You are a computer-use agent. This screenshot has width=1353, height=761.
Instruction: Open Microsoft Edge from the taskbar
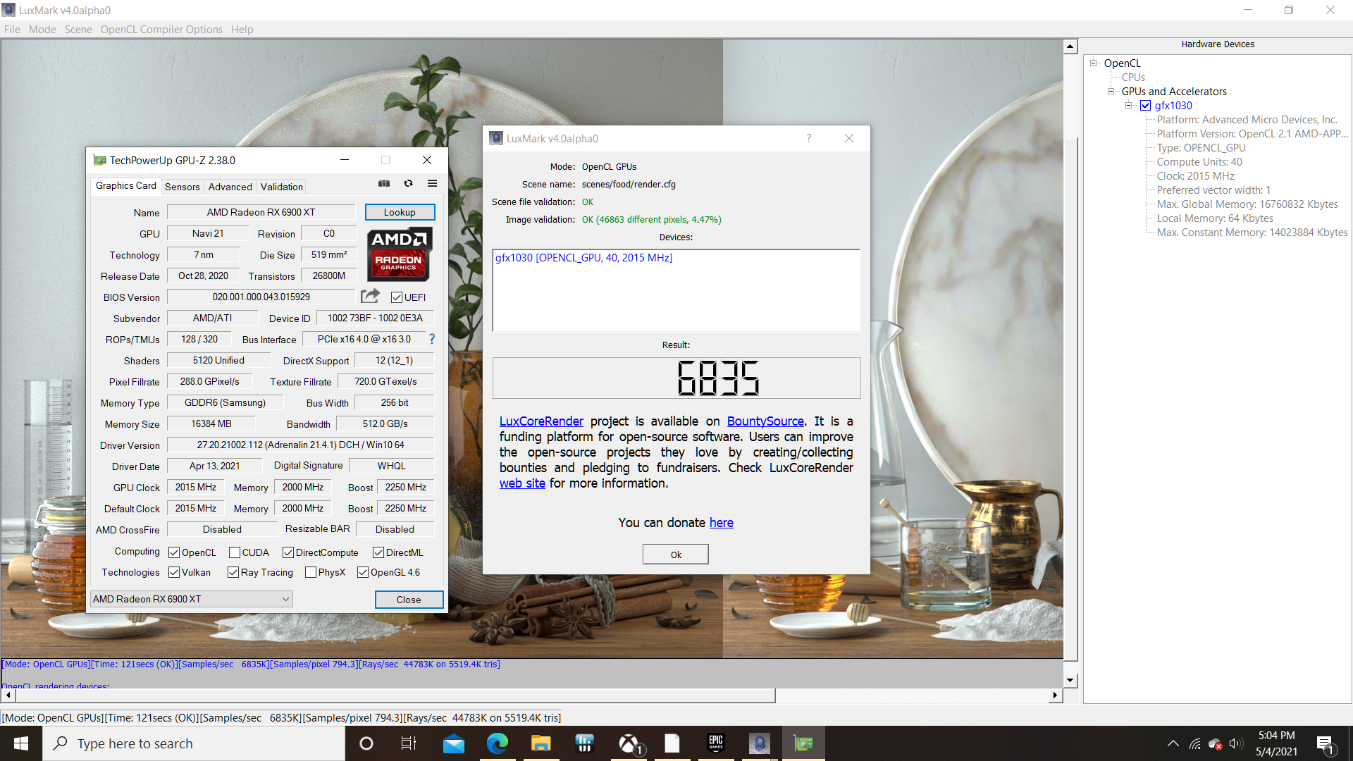pyautogui.click(x=497, y=743)
